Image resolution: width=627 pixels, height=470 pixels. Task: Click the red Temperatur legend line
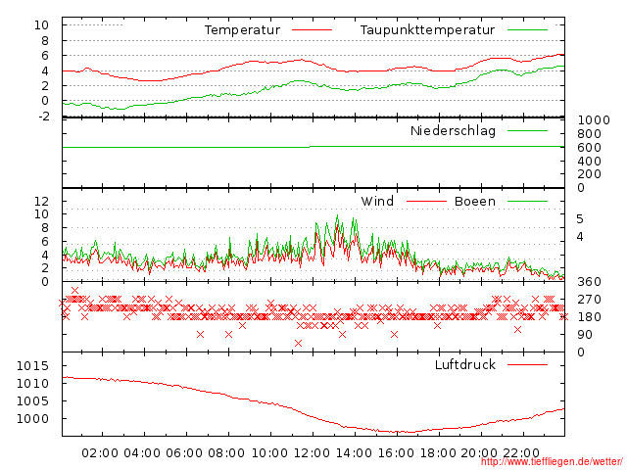[x=312, y=30]
